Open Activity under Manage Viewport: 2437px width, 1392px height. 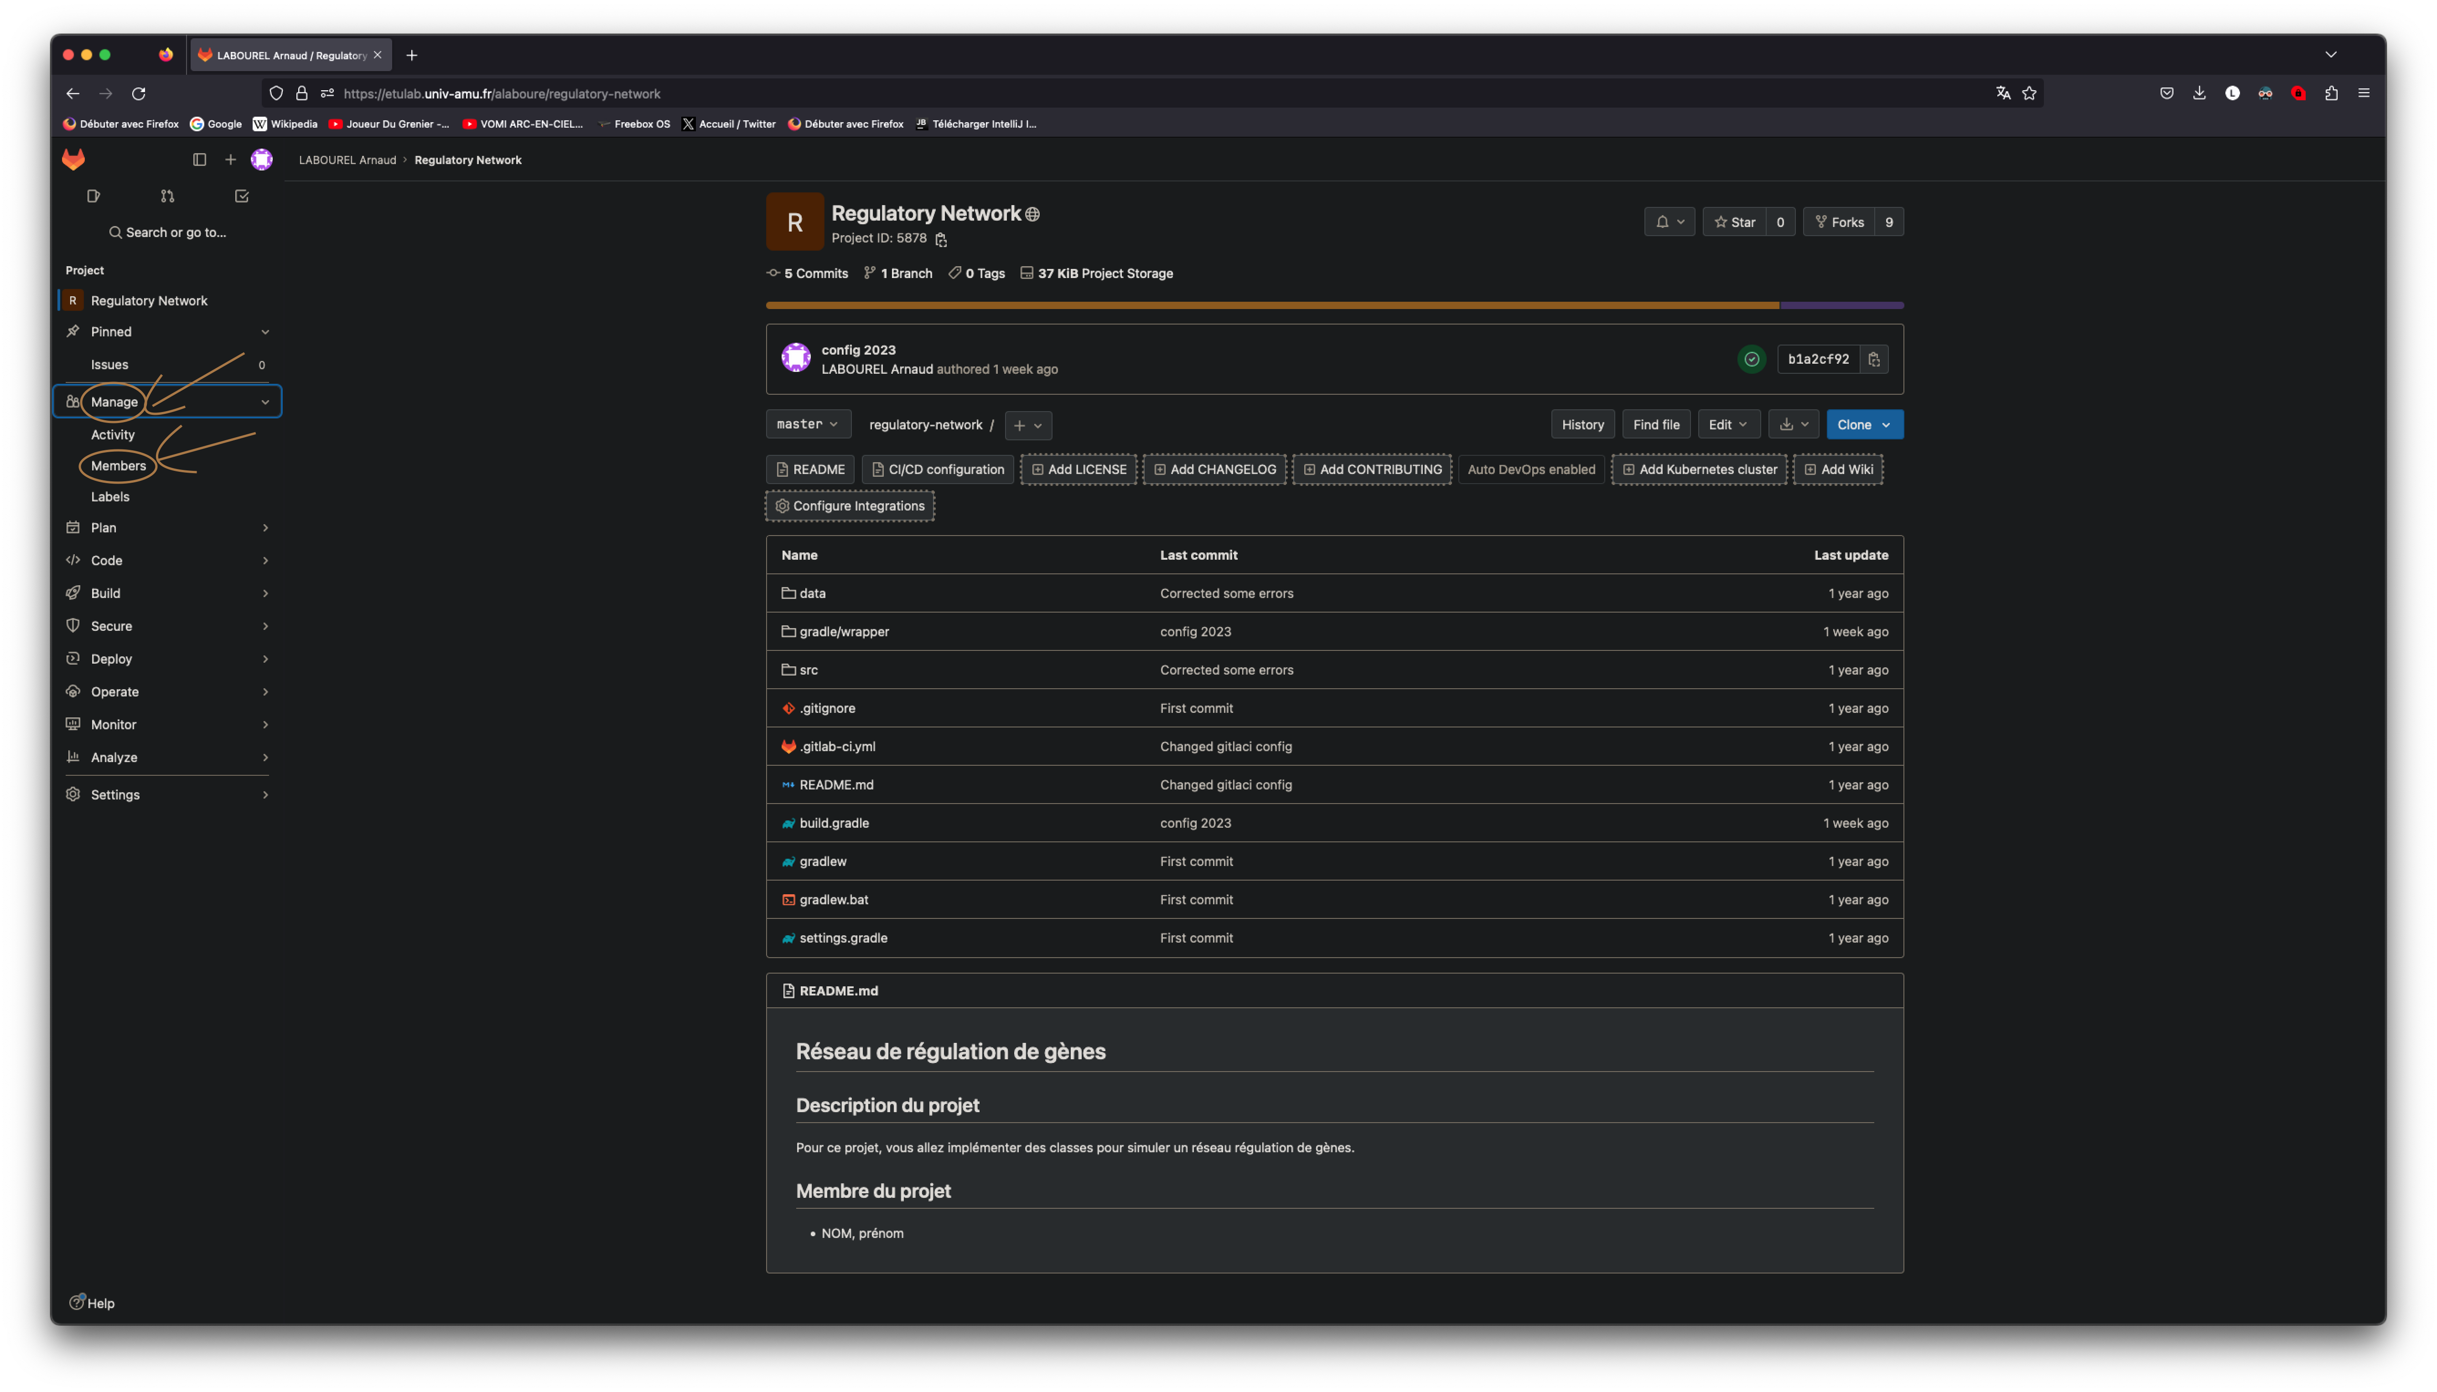[113, 435]
